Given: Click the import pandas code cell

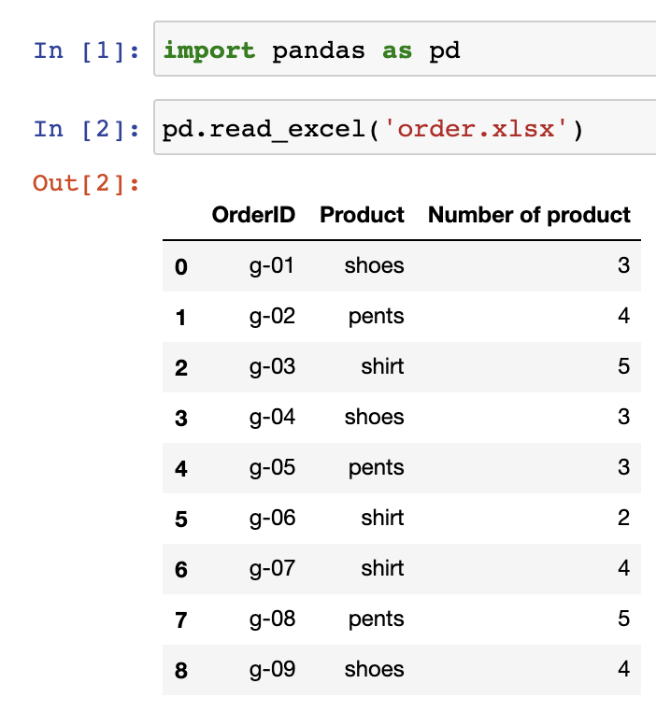Looking at the screenshot, I should pyautogui.click(x=405, y=49).
